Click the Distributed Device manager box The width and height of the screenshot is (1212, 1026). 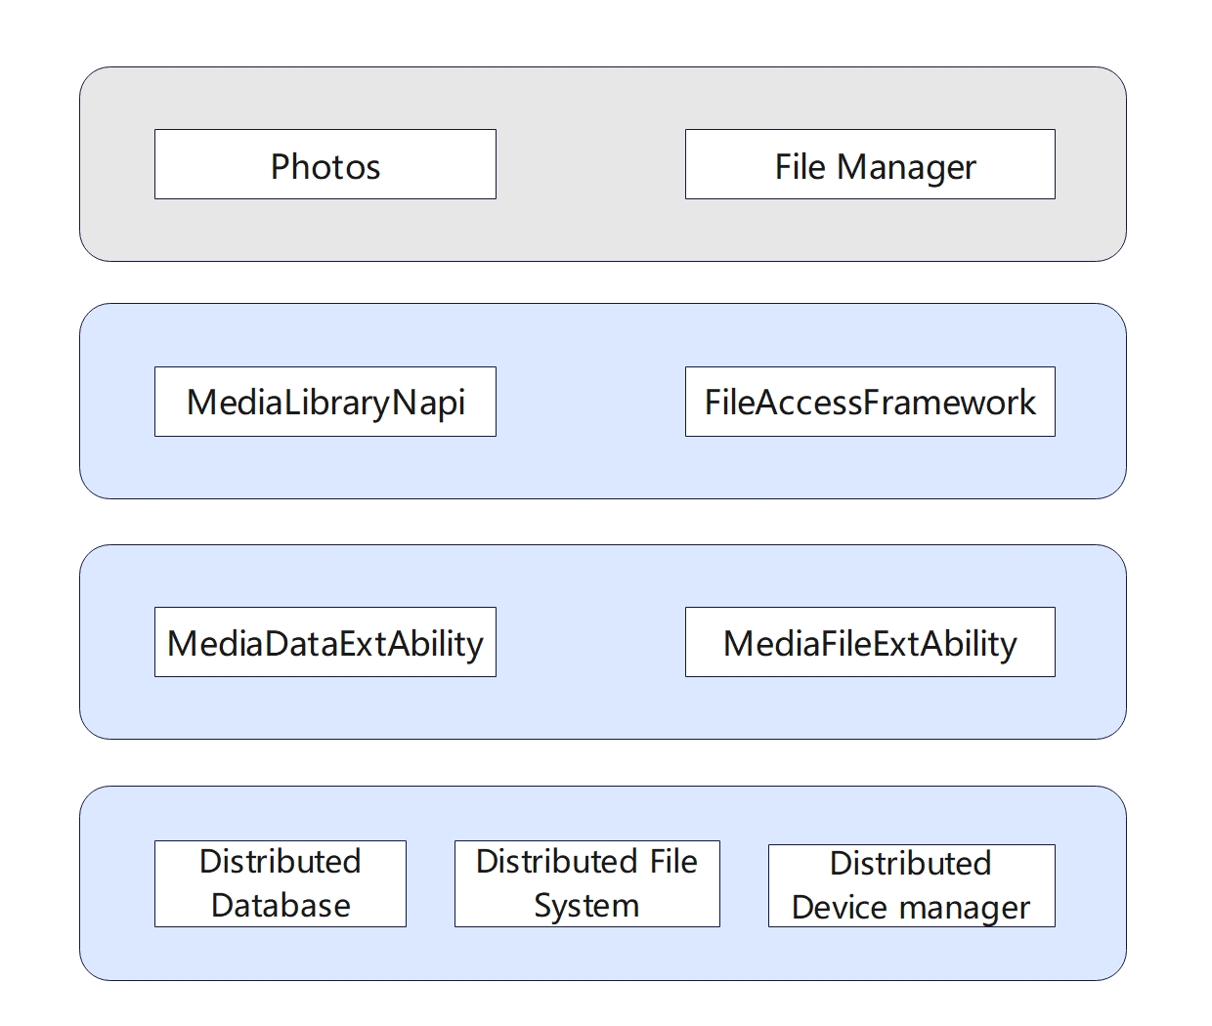pyautogui.click(x=911, y=885)
